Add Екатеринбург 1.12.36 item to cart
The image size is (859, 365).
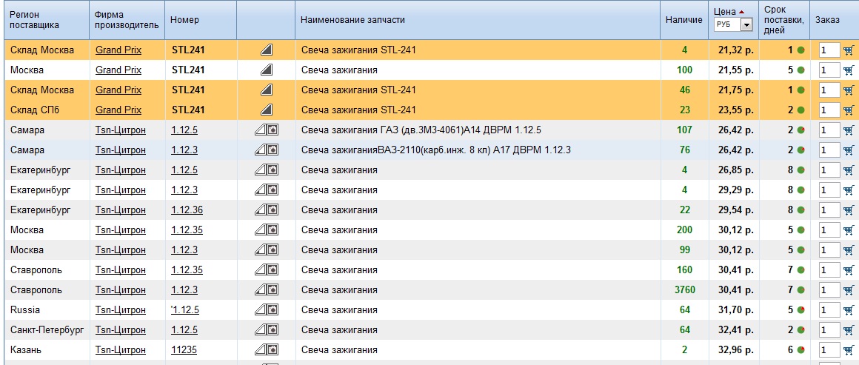coord(849,210)
